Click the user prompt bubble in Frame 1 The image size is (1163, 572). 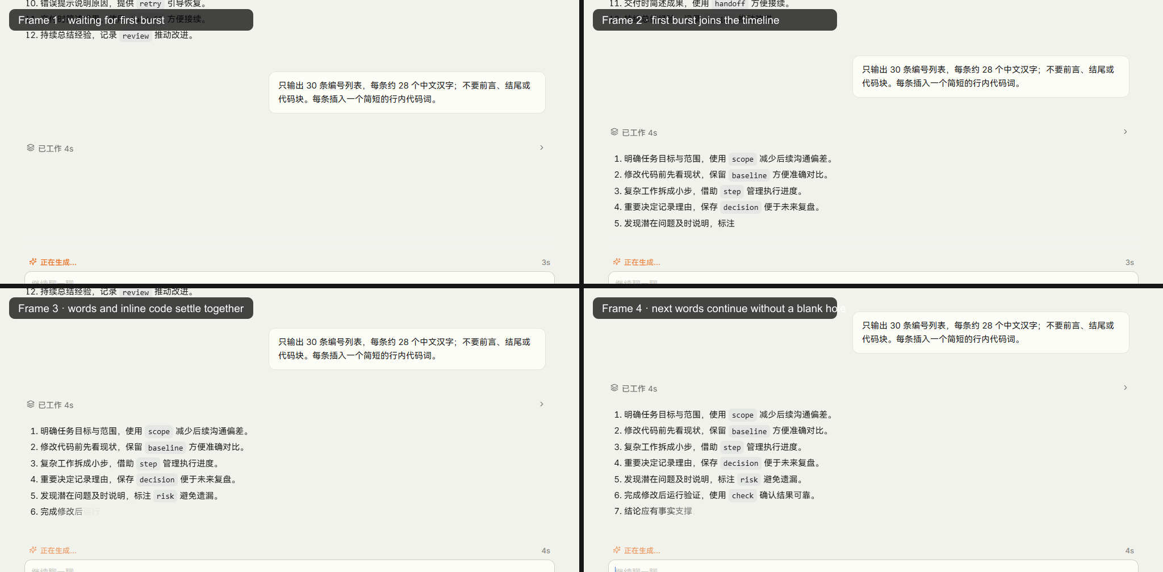pos(407,92)
